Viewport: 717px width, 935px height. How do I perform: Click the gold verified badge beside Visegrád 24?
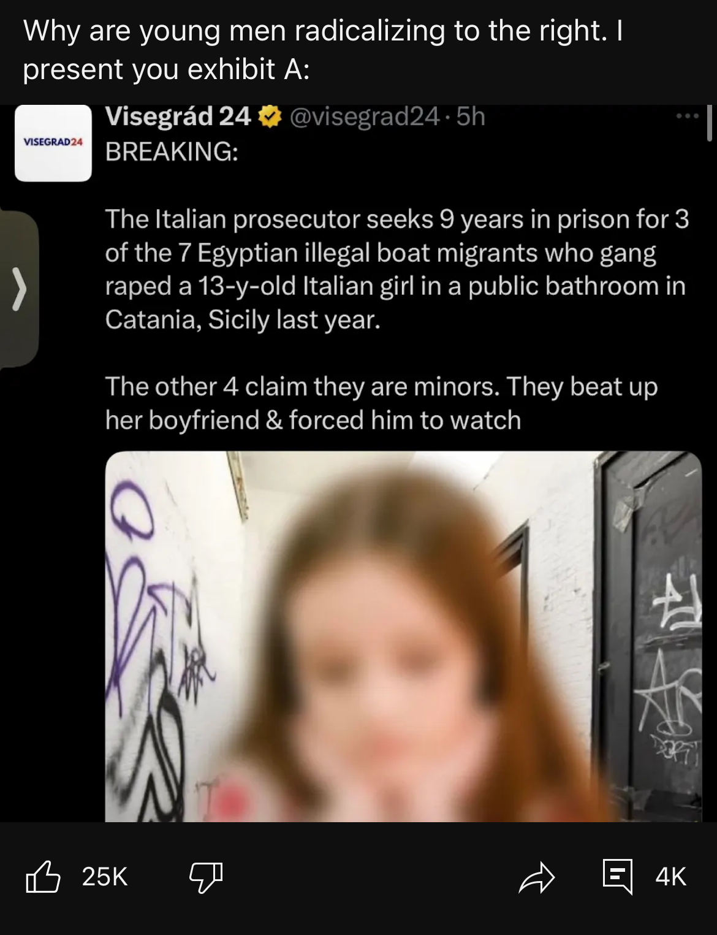pyautogui.click(x=270, y=116)
